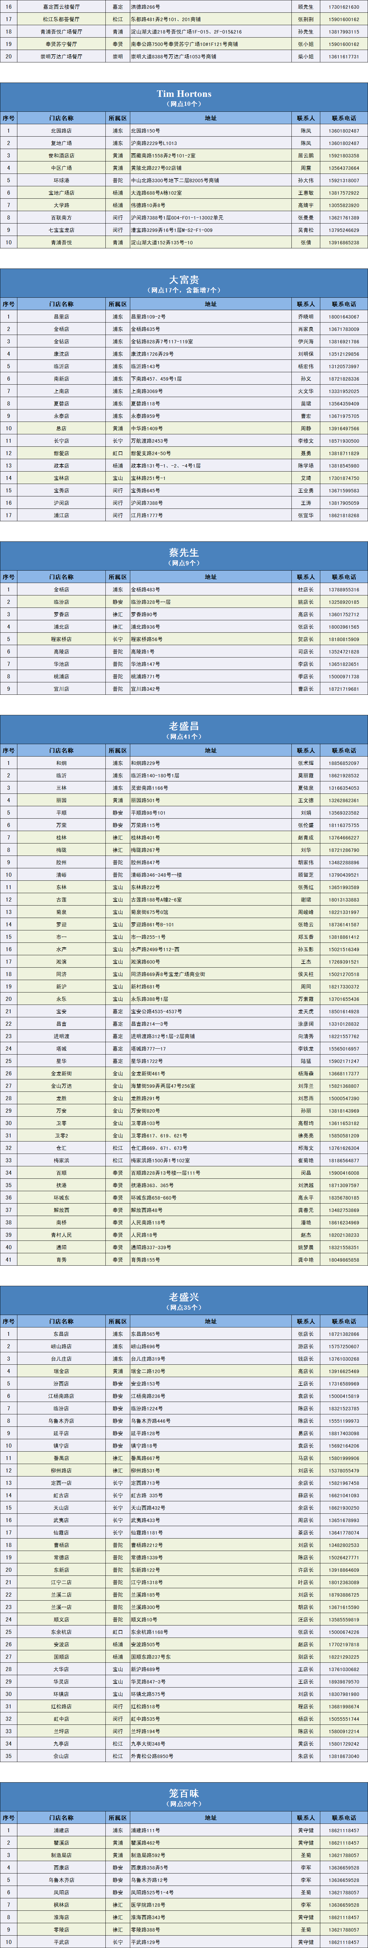Image resolution: width=368 pixels, height=1948 pixels.
Task: Click 乌鲁木齐店 in the 老盛兴 table
Action: pyautogui.click(x=61, y=1421)
